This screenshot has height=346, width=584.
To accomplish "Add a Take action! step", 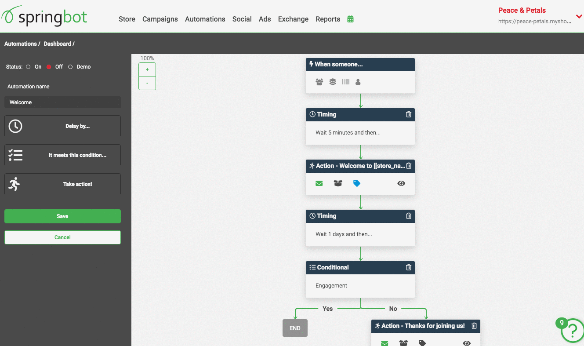I will pyautogui.click(x=62, y=184).
